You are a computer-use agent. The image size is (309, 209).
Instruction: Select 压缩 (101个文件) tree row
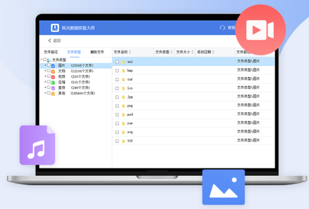pyautogui.click(x=76, y=82)
